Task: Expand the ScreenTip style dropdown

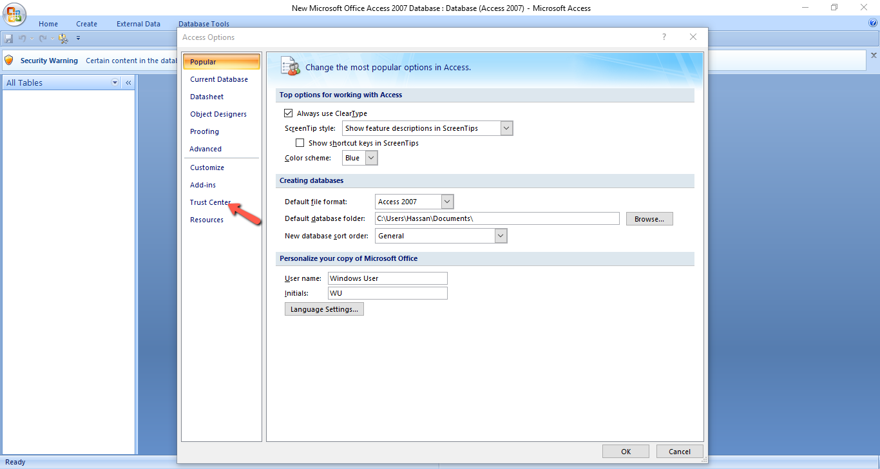Action: (x=506, y=128)
